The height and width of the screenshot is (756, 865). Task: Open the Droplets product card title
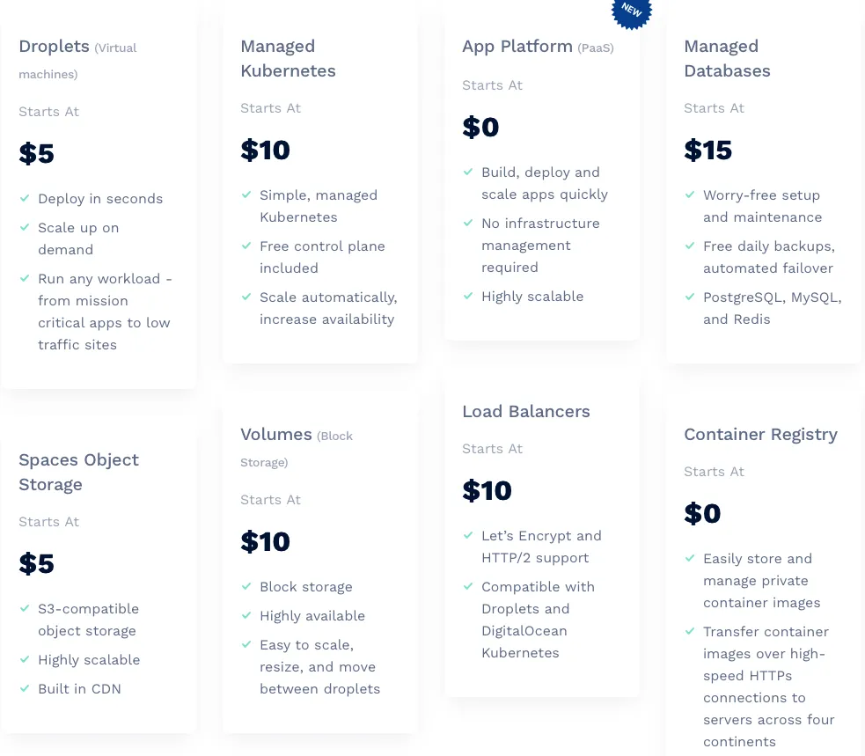pyautogui.click(x=55, y=47)
